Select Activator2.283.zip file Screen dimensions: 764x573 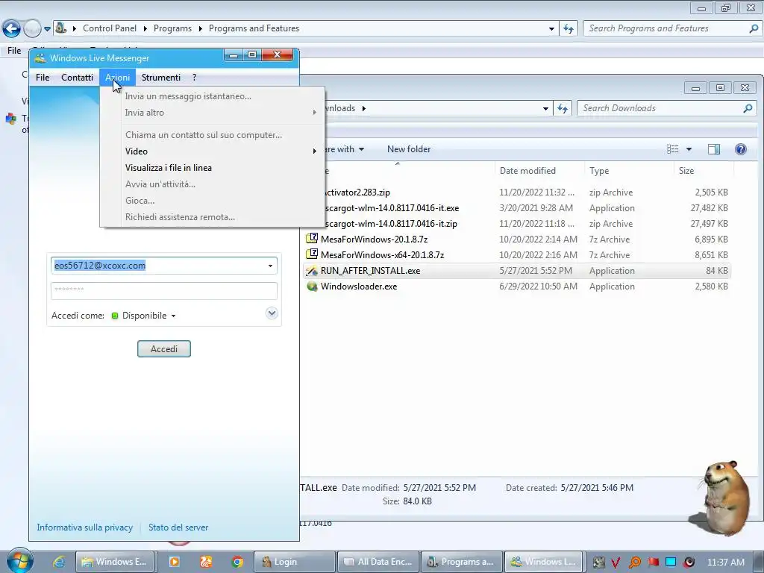[357, 192]
